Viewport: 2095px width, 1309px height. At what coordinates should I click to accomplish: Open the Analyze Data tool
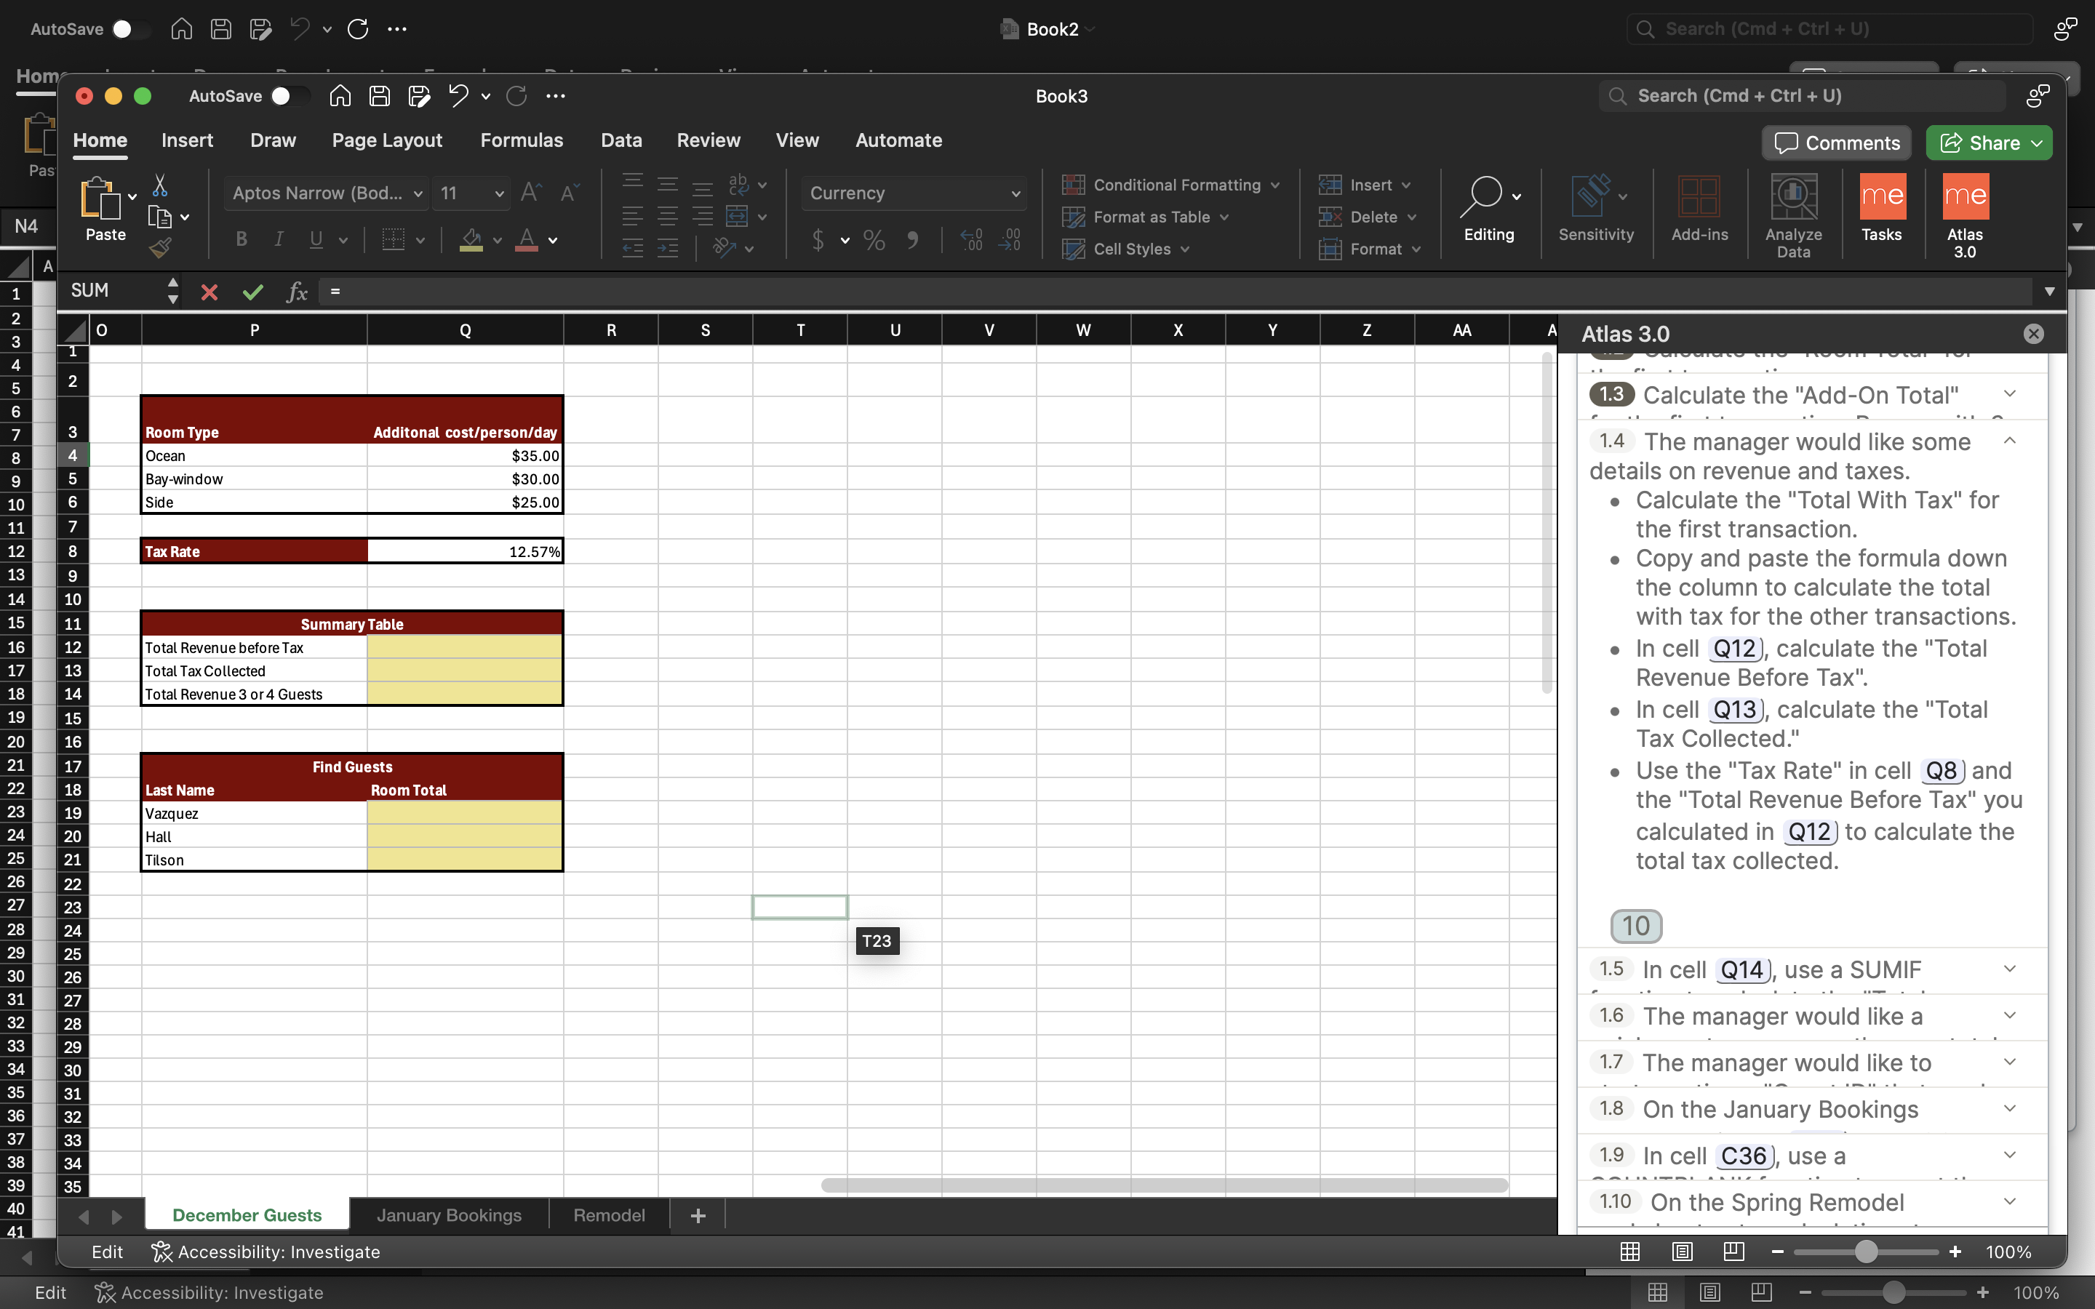coord(1793,214)
